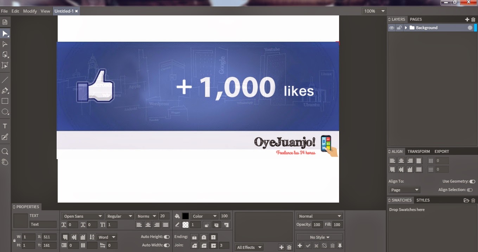Open the Word wrap dropdown
The height and width of the screenshot is (252, 478).
tap(107, 237)
